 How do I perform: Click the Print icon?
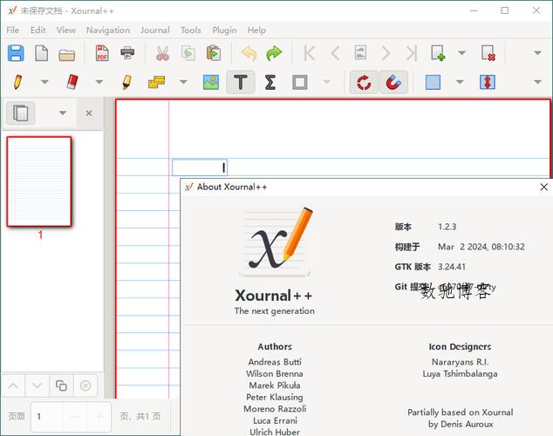[127, 53]
